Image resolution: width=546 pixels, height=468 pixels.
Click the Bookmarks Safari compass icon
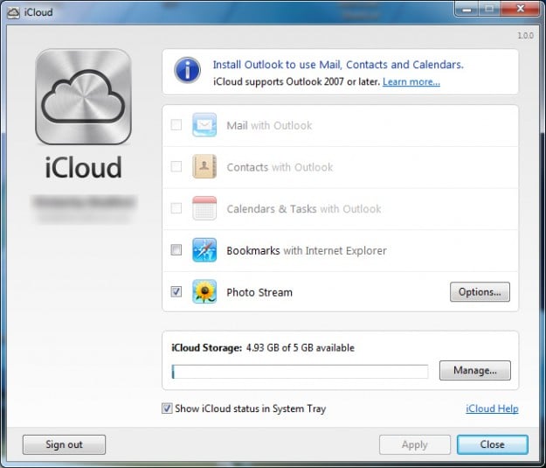pyautogui.click(x=204, y=250)
